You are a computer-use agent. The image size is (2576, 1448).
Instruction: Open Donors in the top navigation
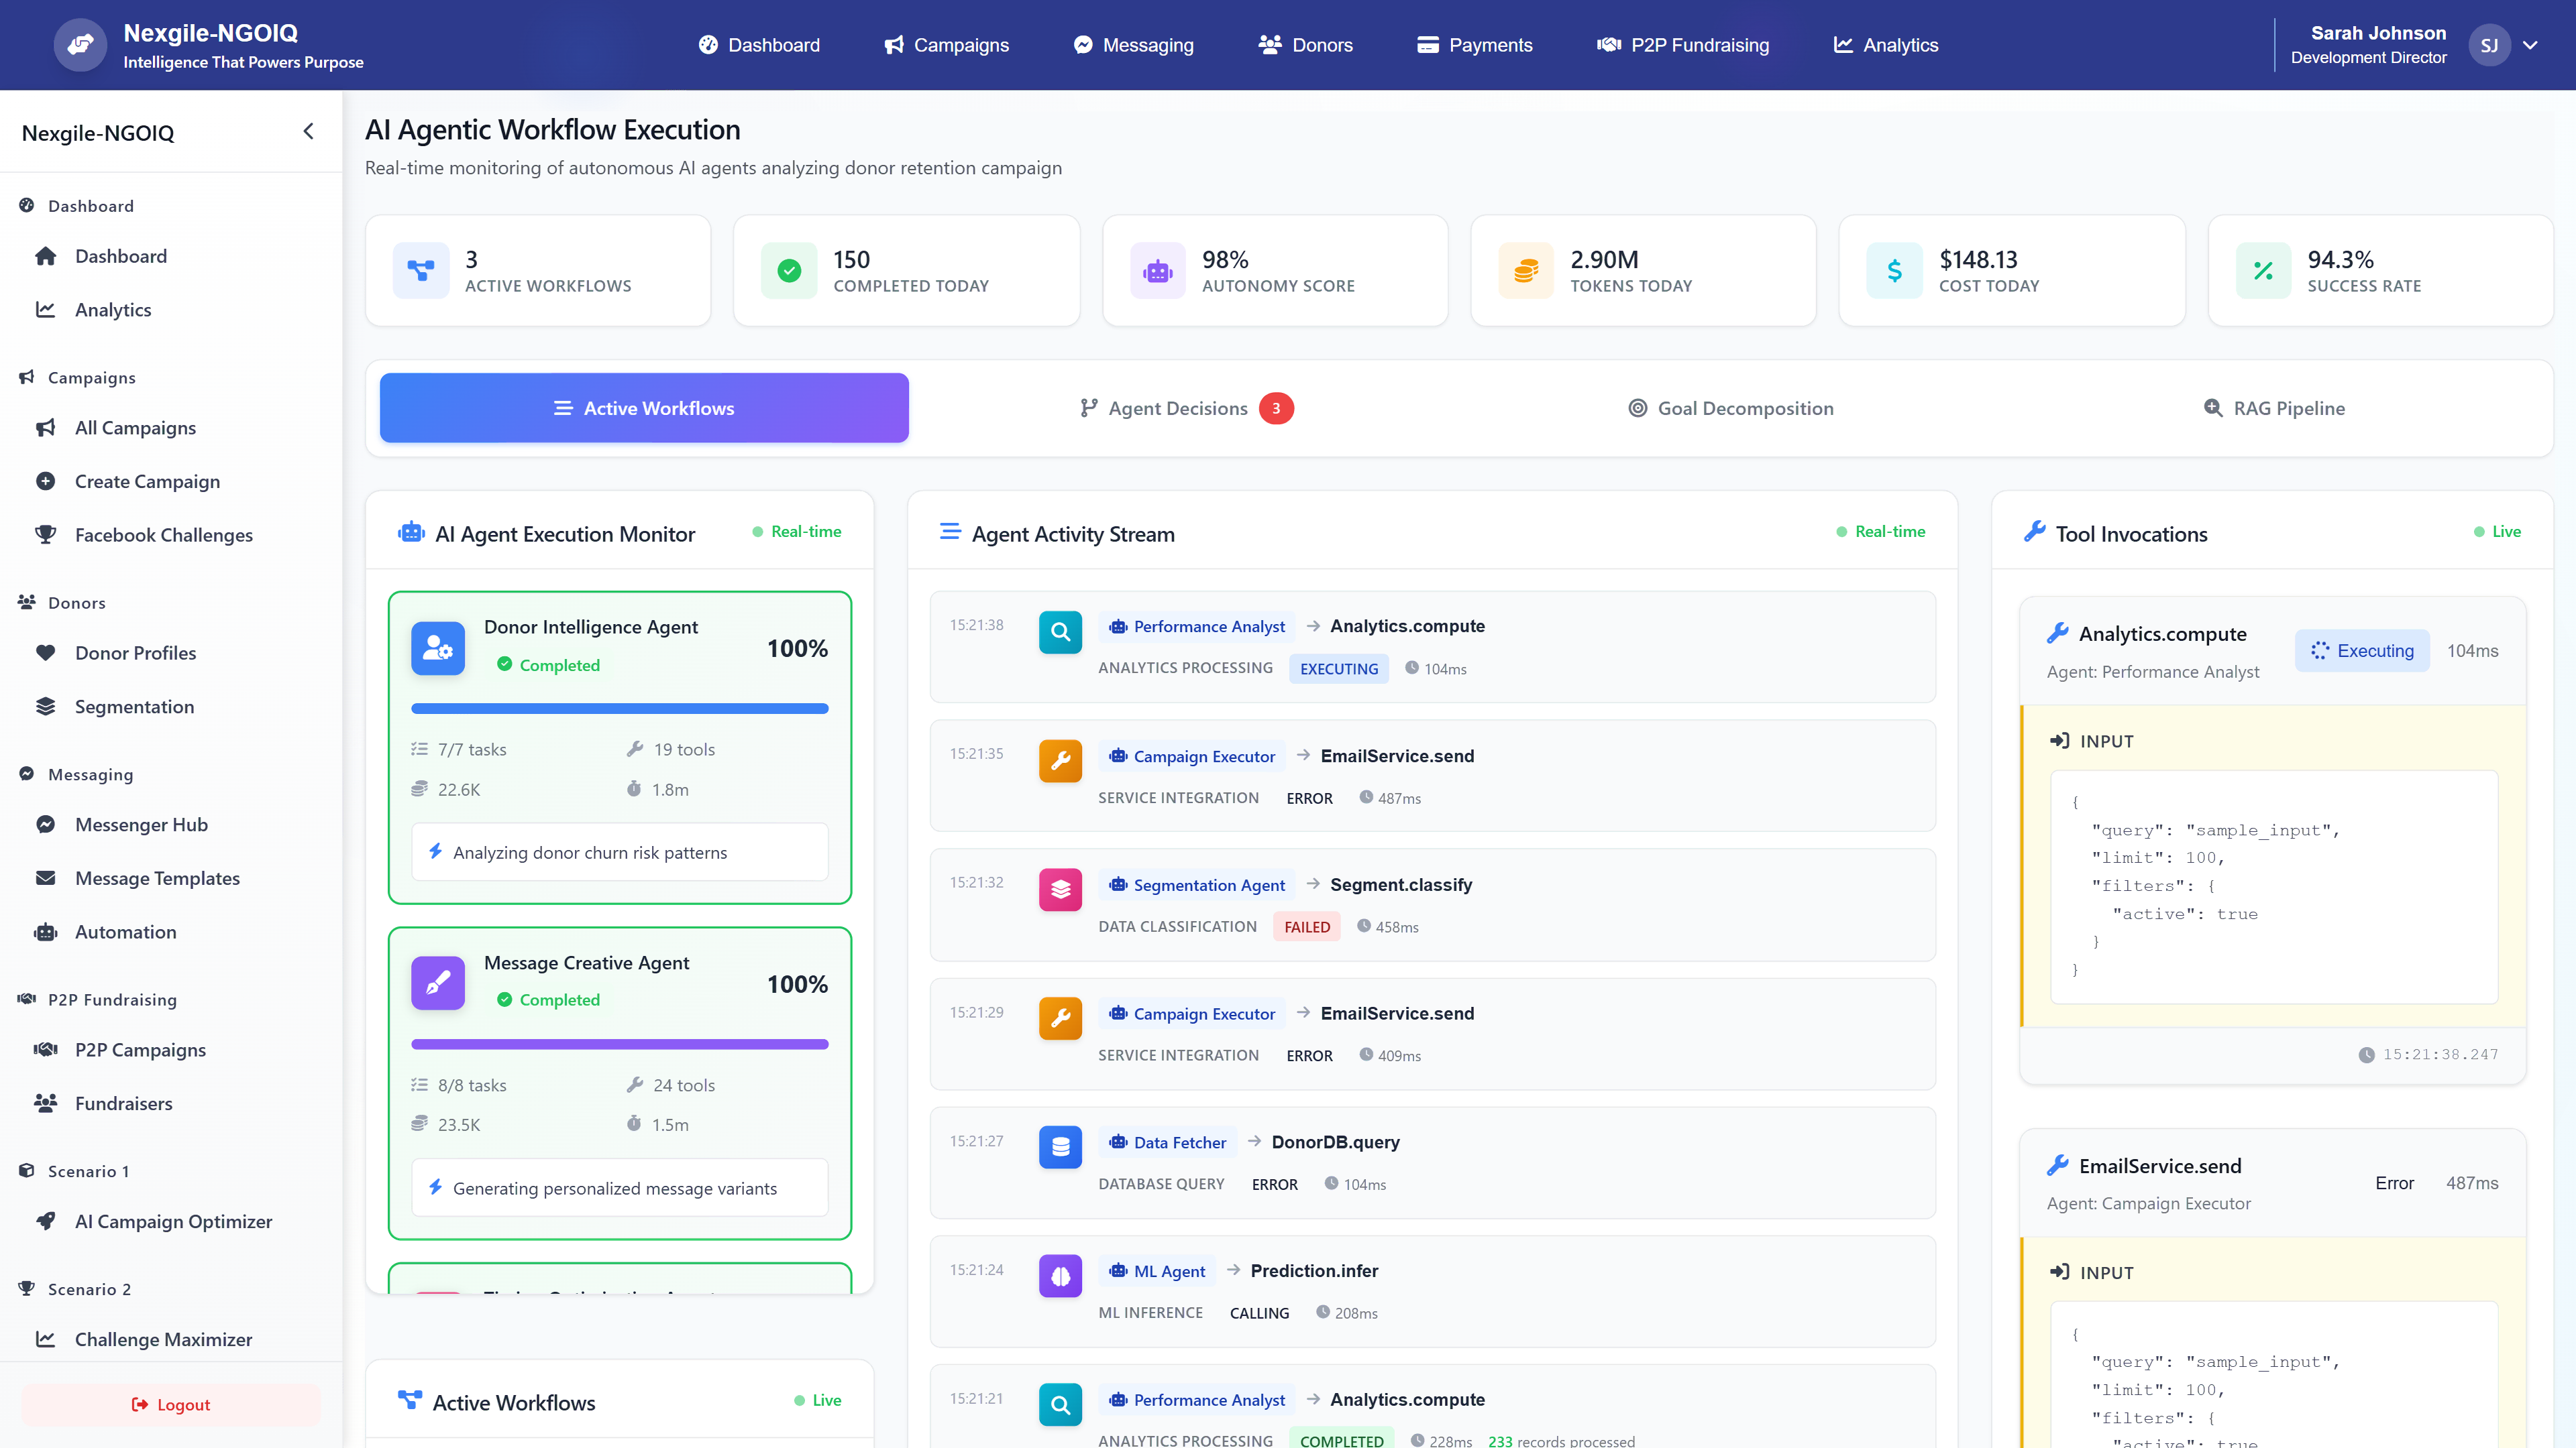[1305, 45]
